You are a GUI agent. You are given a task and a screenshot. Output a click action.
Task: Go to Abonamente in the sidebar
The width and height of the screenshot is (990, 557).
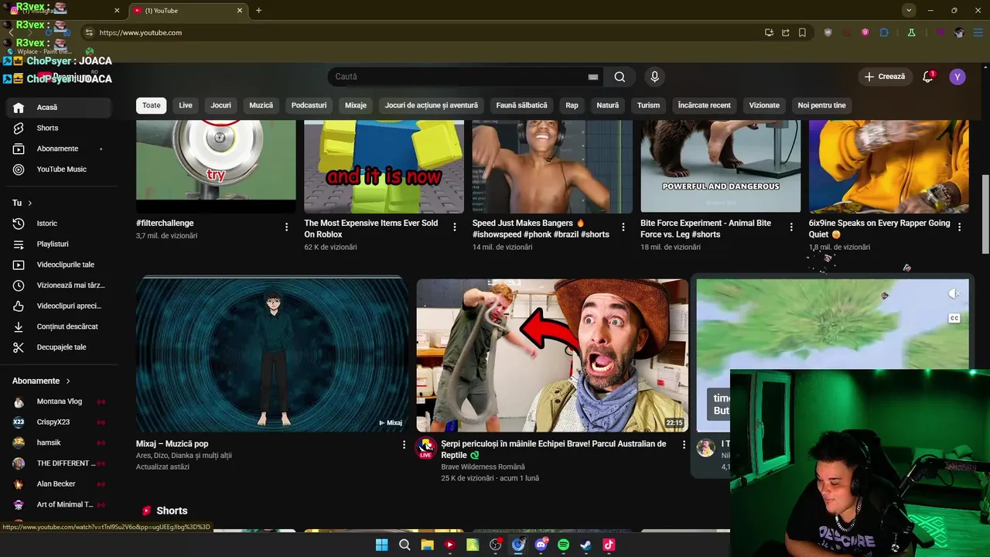point(57,149)
